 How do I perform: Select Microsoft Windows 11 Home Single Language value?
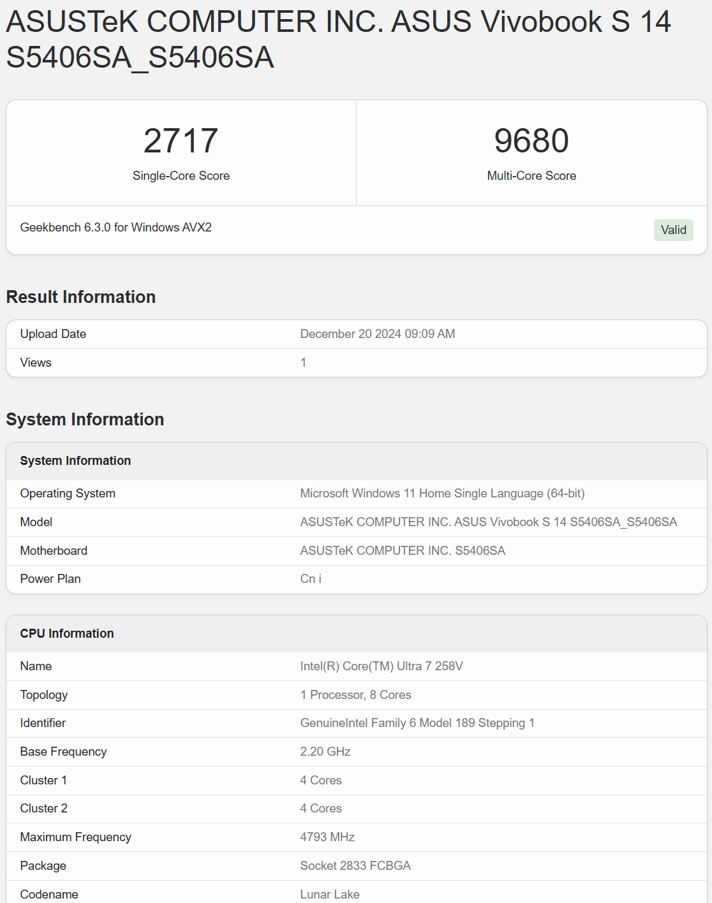pyautogui.click(x=442, y=494)
